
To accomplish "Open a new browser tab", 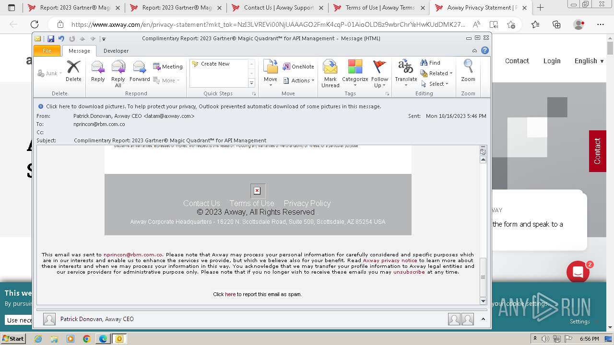I will pos(540,8).
